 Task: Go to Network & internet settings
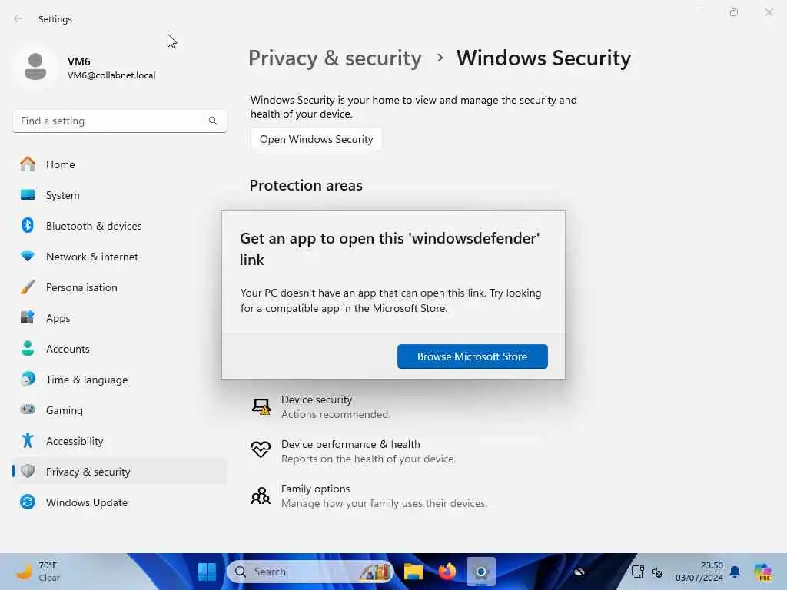tap(91, 257)
